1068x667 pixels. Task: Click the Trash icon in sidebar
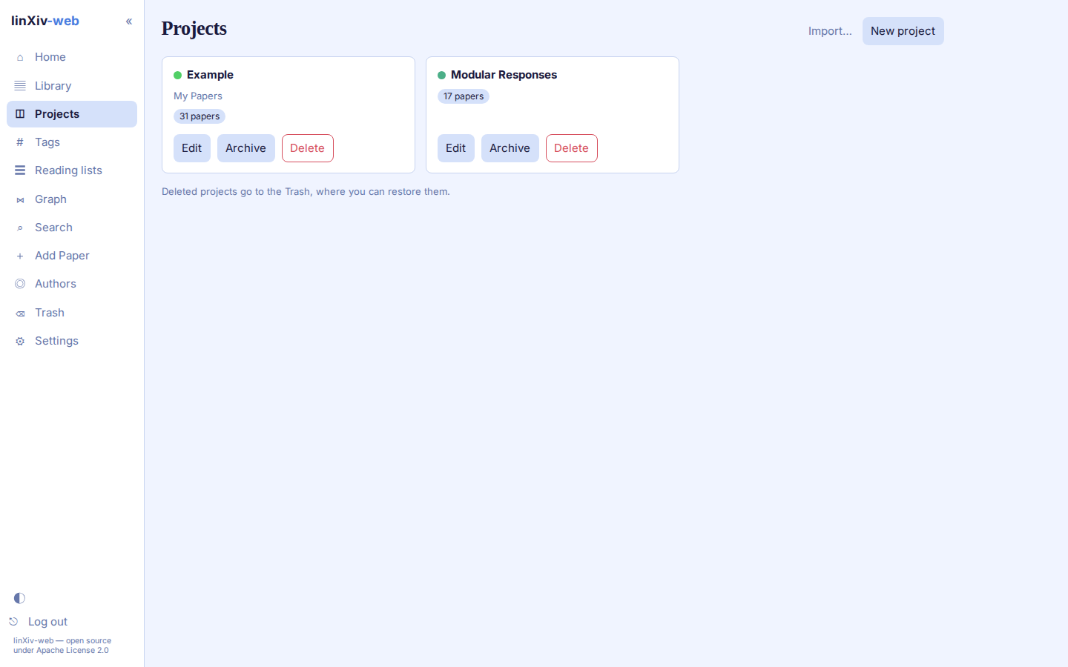[x=20, y=313]
